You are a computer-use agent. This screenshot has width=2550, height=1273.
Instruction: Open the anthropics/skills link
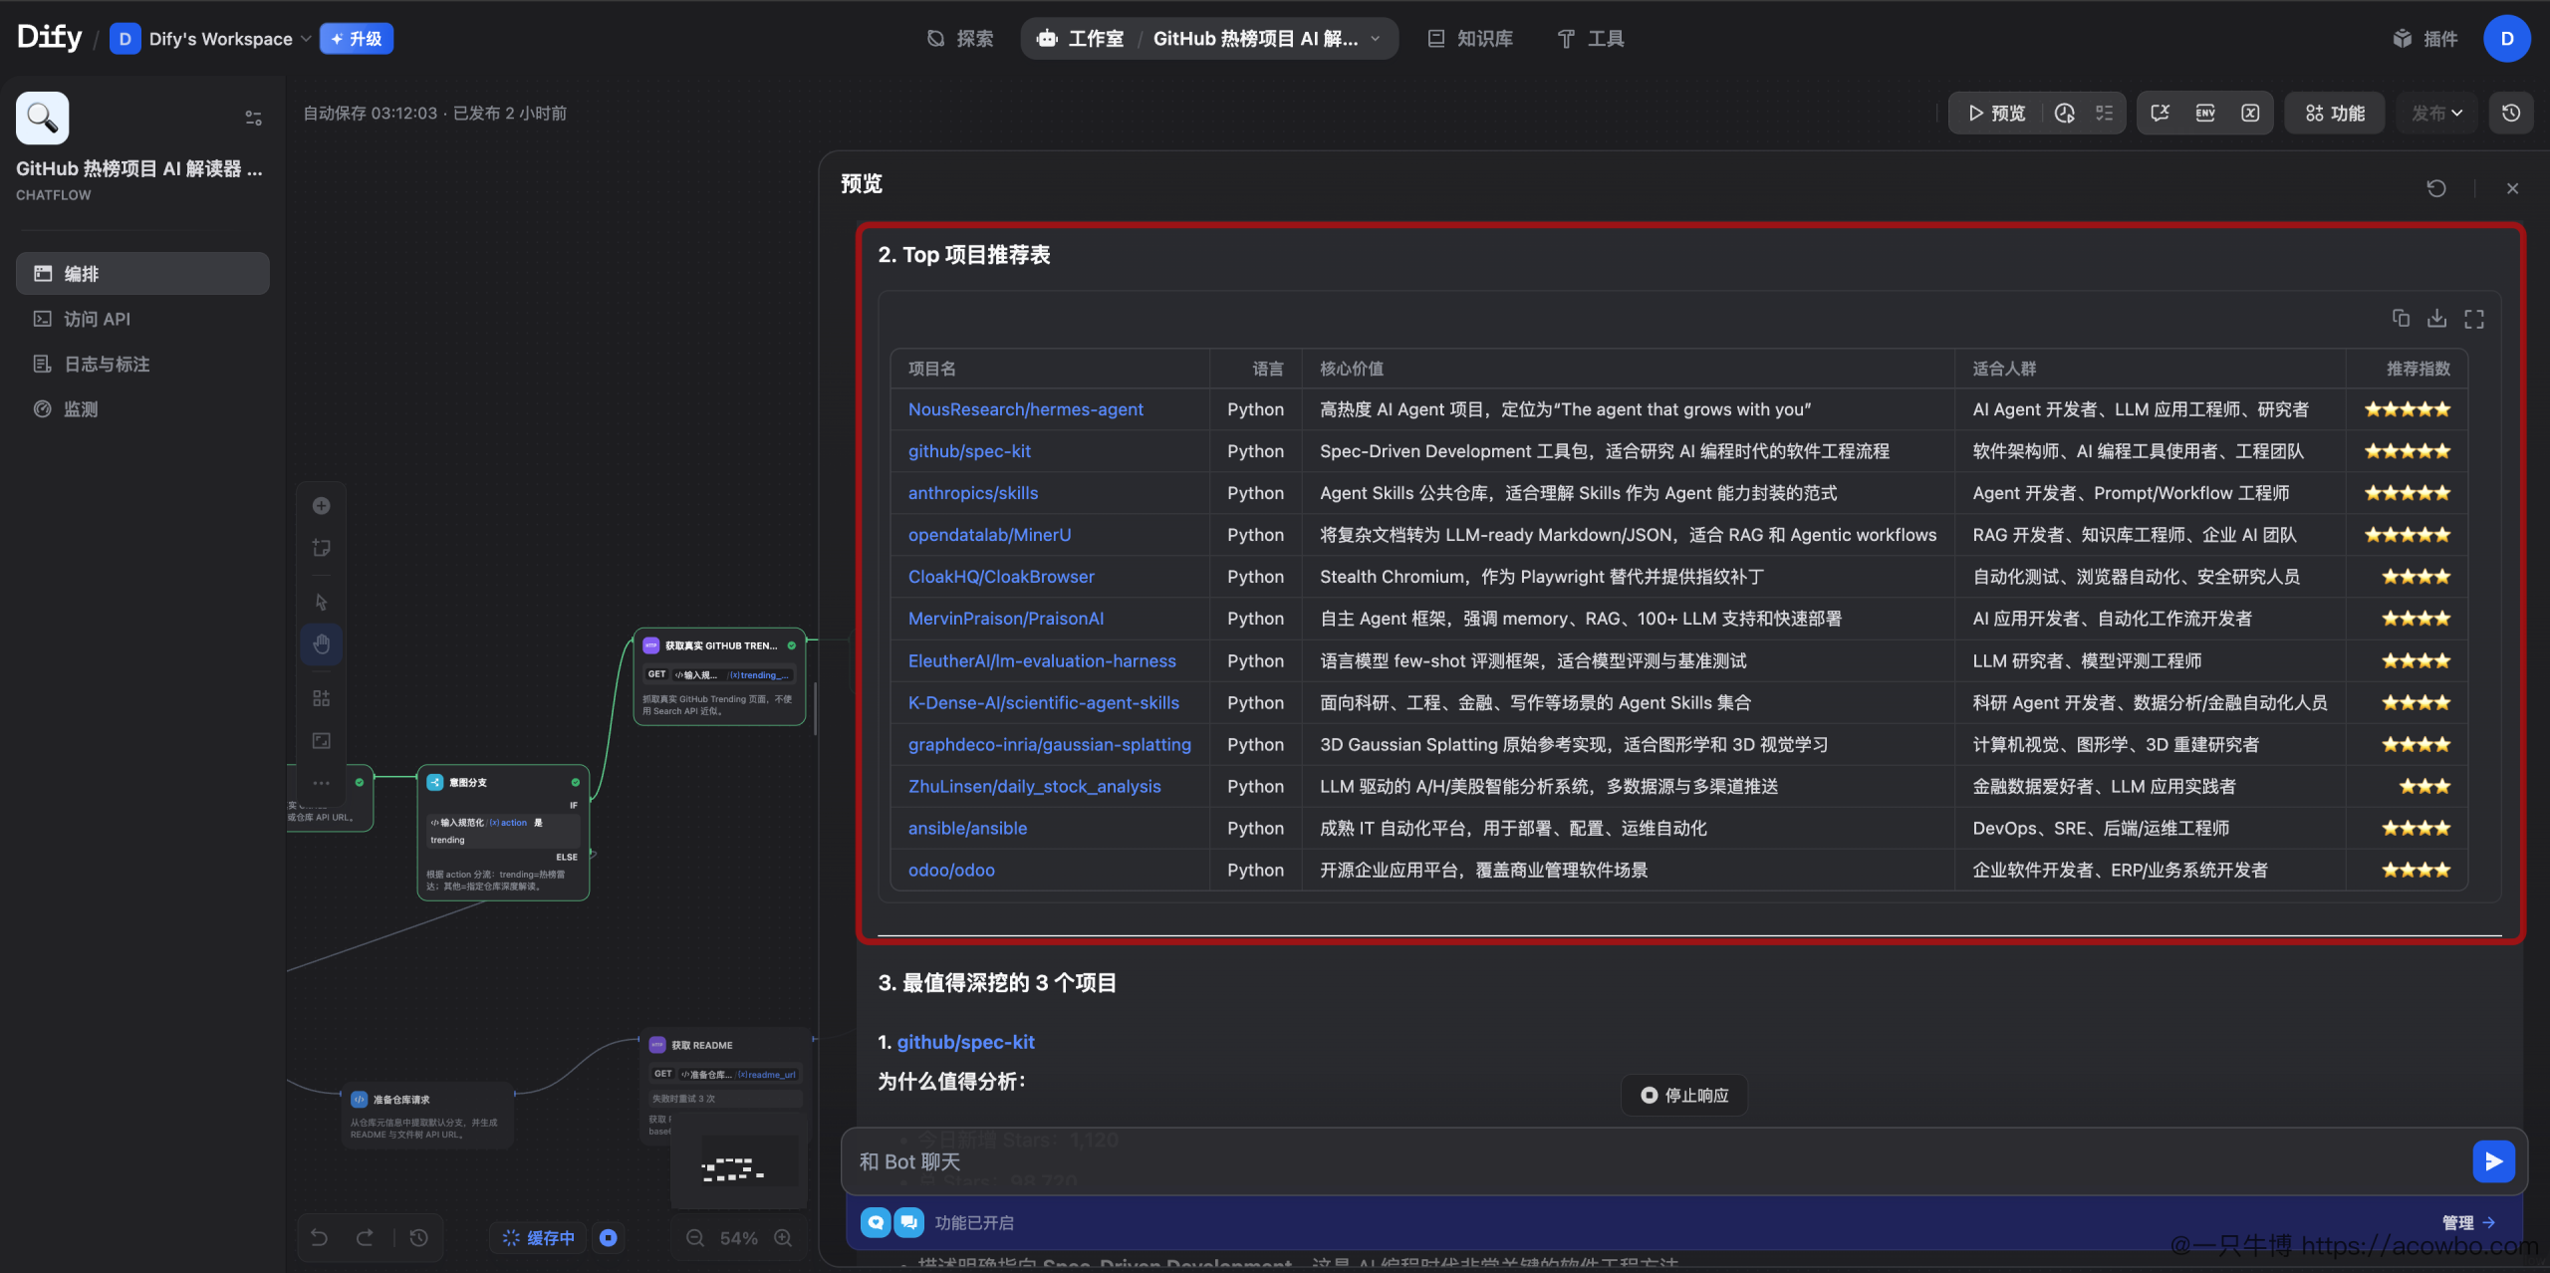972,493
